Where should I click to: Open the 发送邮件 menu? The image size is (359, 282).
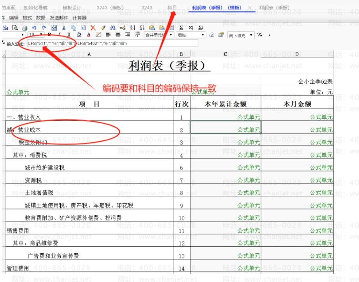pyautogui.click(x=59, y=17)
